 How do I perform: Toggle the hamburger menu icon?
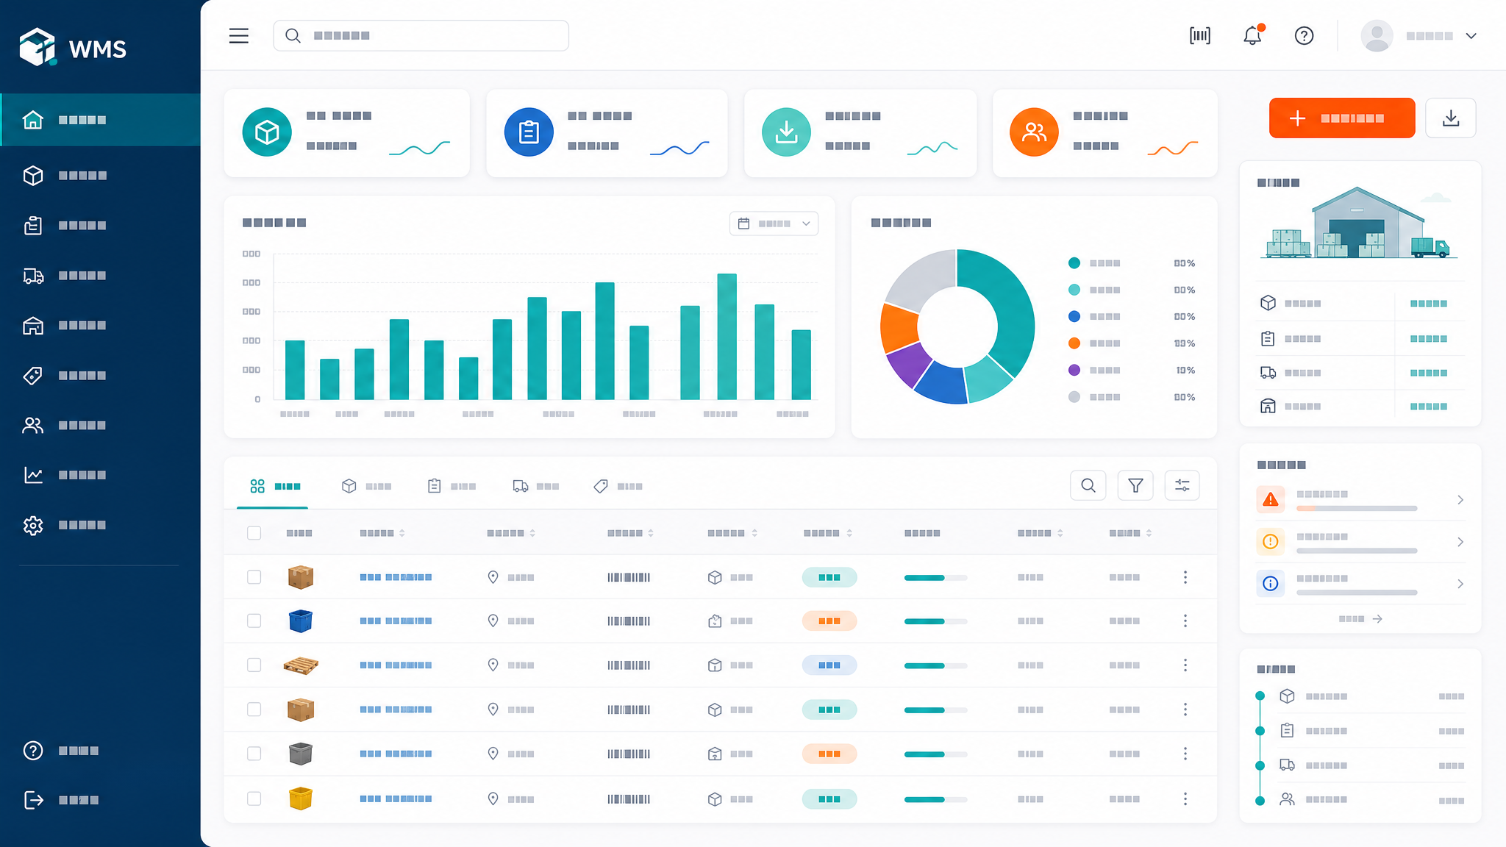coord(239,35)
